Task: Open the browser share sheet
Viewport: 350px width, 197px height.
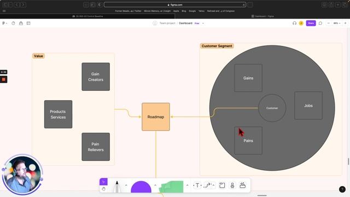Action: point(331,5)
